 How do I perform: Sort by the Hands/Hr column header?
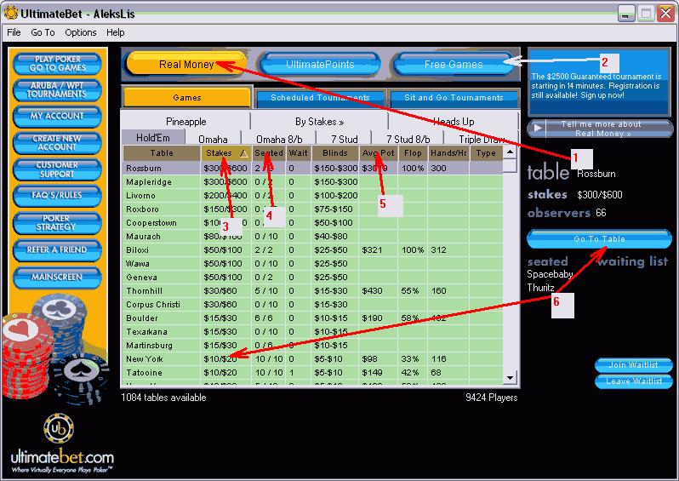448,153
